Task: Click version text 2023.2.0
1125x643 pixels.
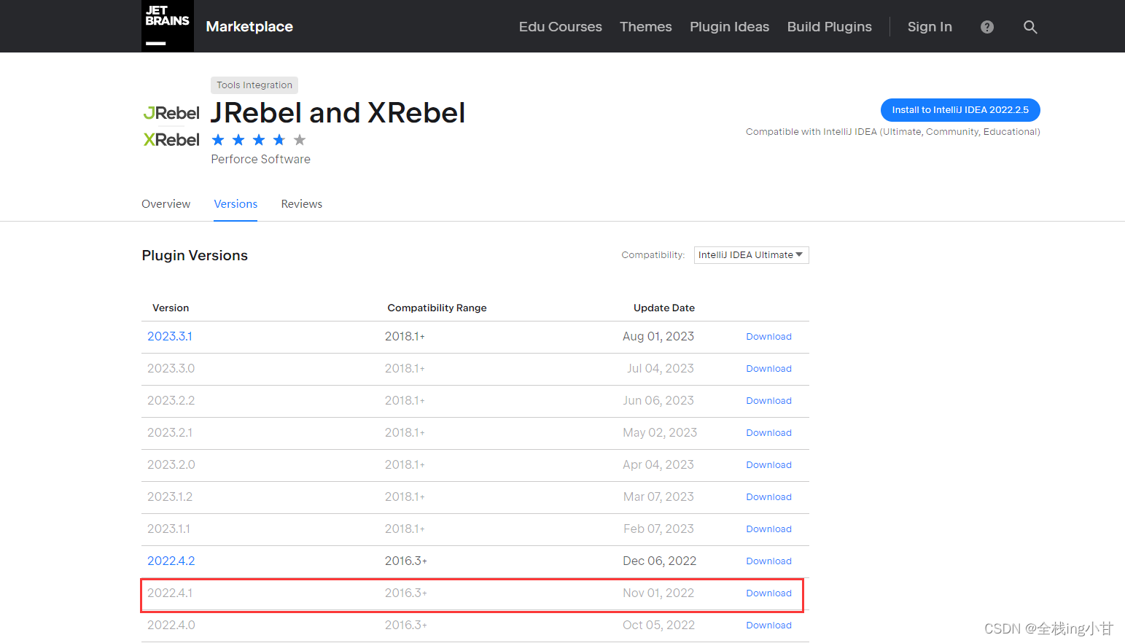Action: click(x=171, y=464)
